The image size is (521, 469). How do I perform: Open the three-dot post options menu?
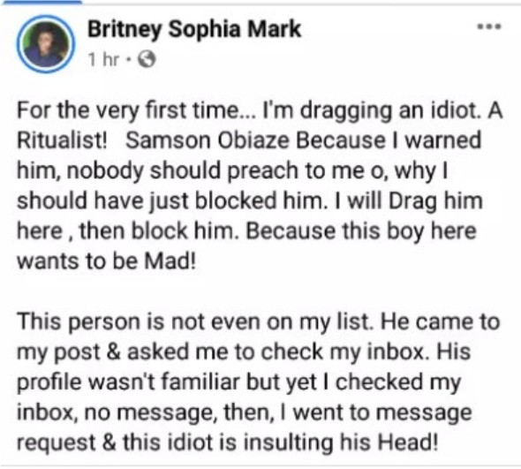tap(489, 26)
